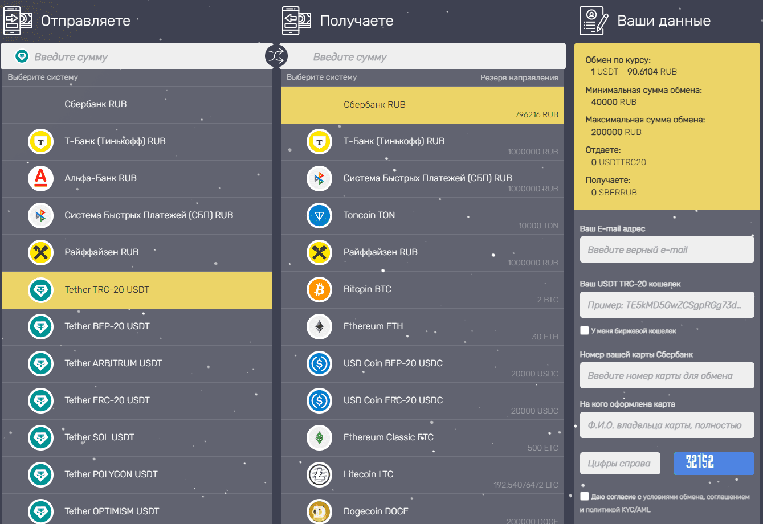Click SBP icon in the send list
The image size is (763, 524).
click(40, 215)
